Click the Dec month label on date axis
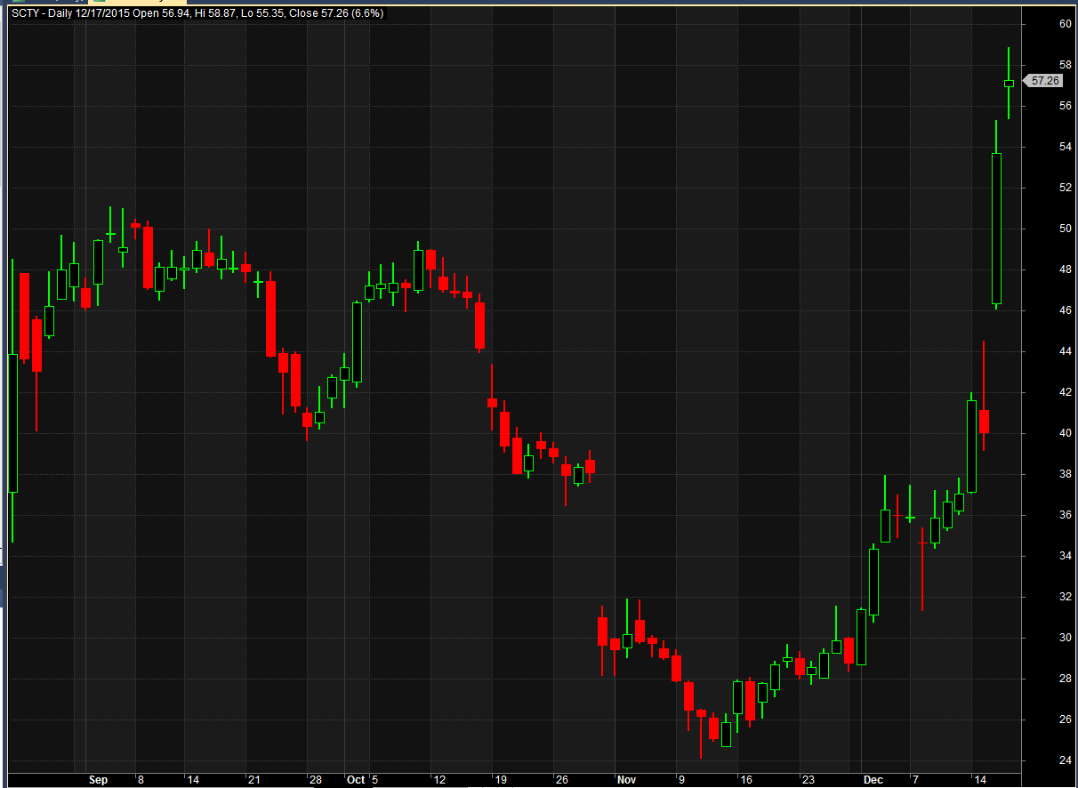The image size is (1078, 788). (x=873, y=780)
